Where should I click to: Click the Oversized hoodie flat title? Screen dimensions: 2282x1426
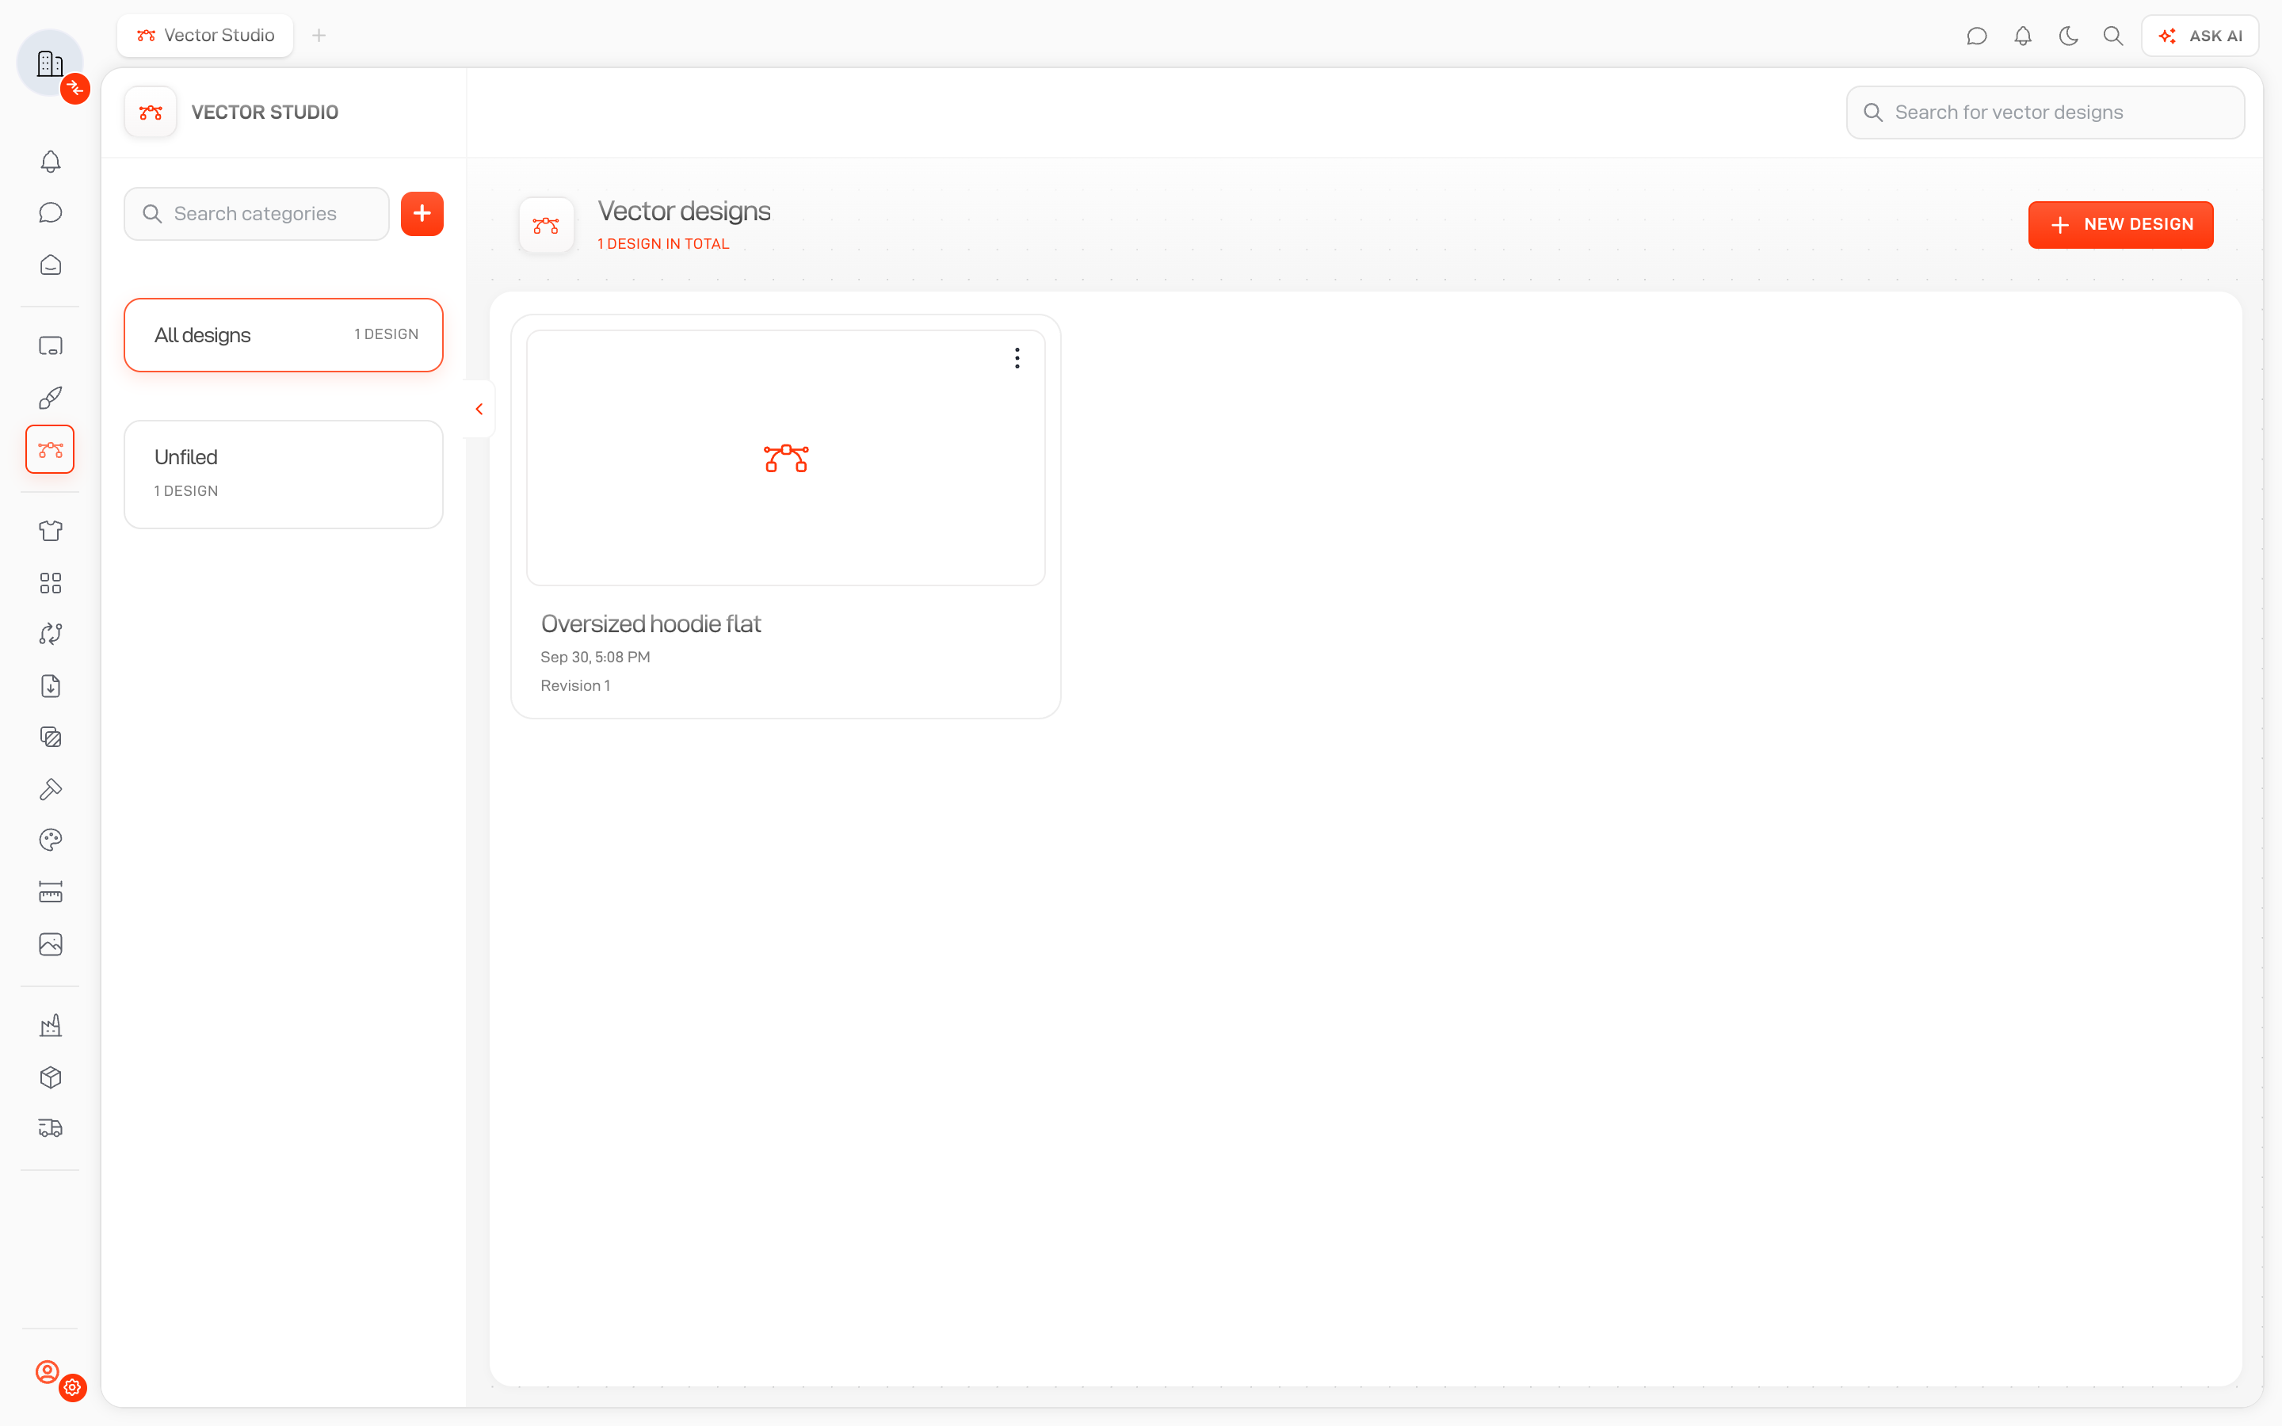[x=651, y=624]
